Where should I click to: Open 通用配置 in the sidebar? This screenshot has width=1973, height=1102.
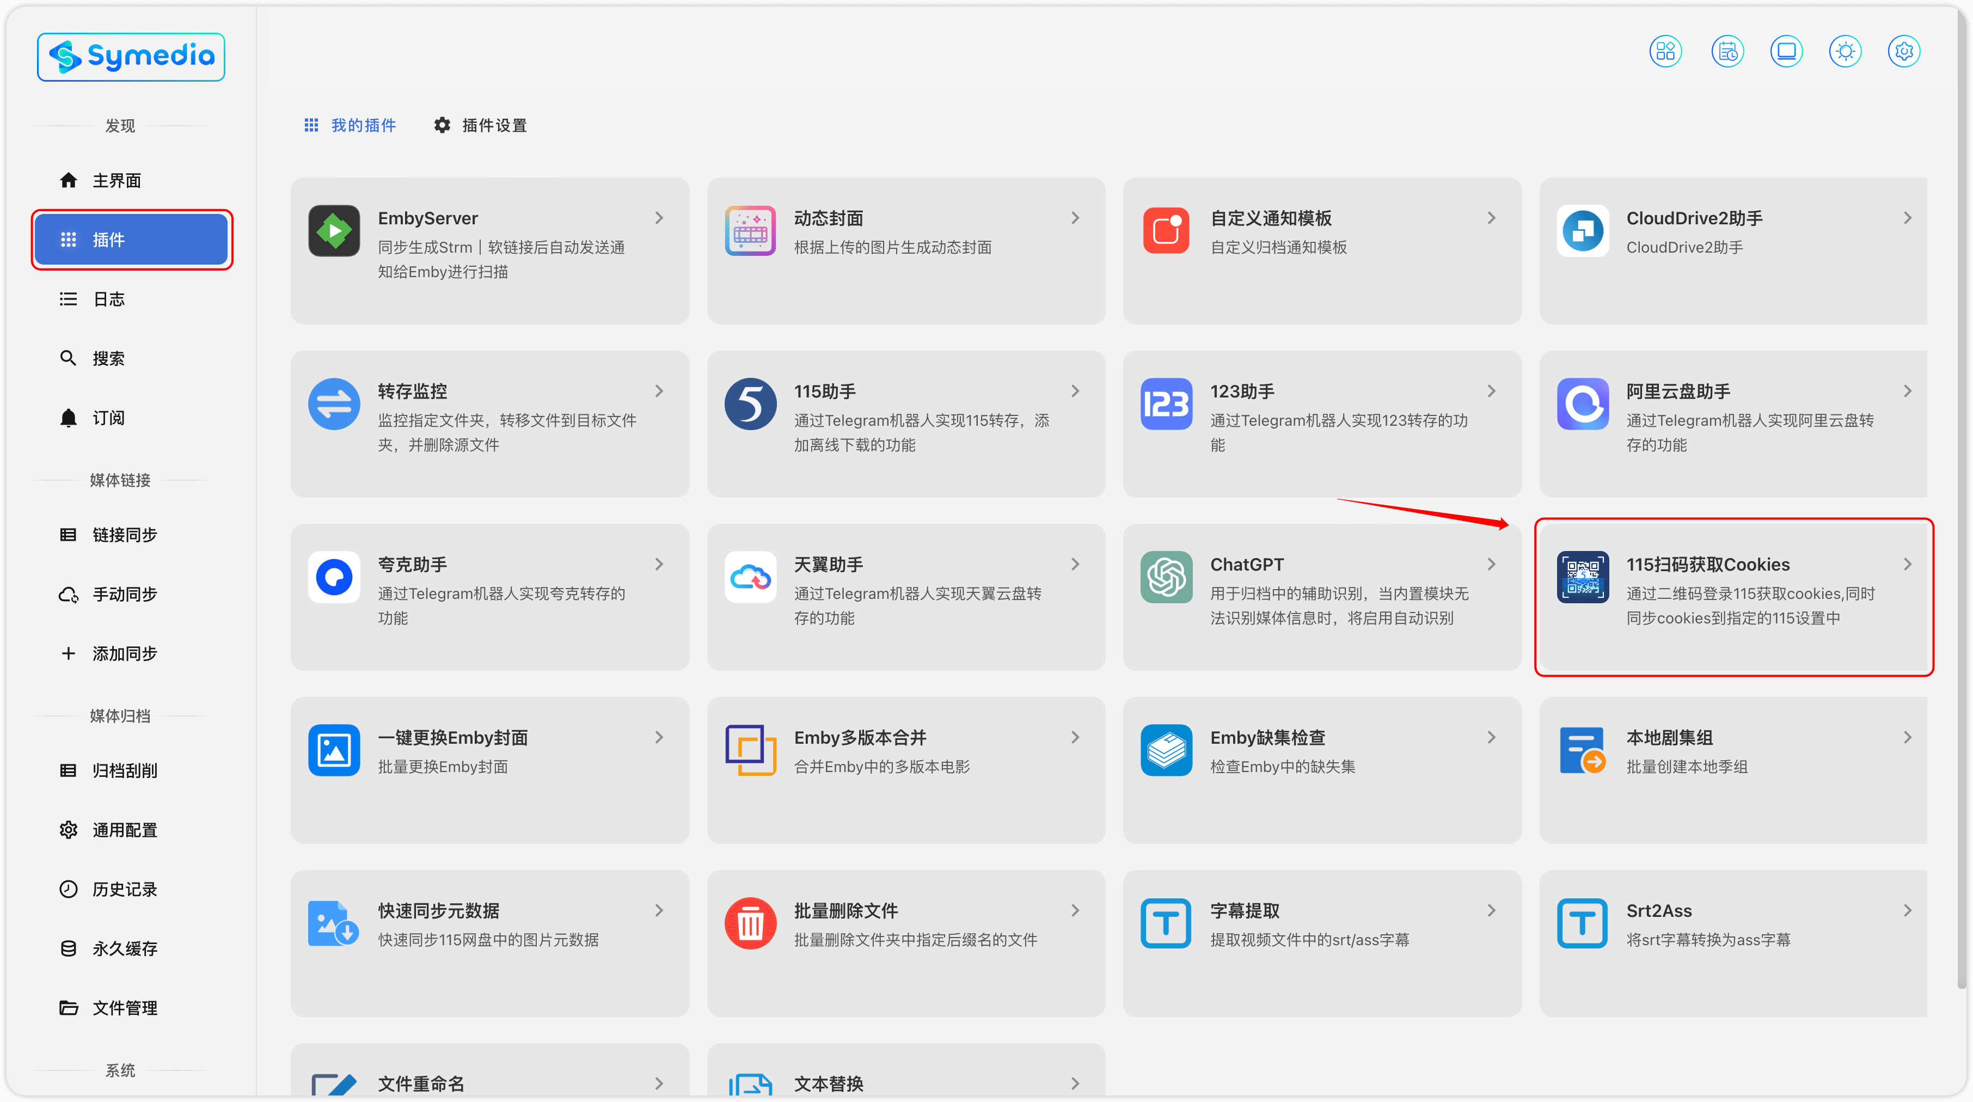[132, 830]
